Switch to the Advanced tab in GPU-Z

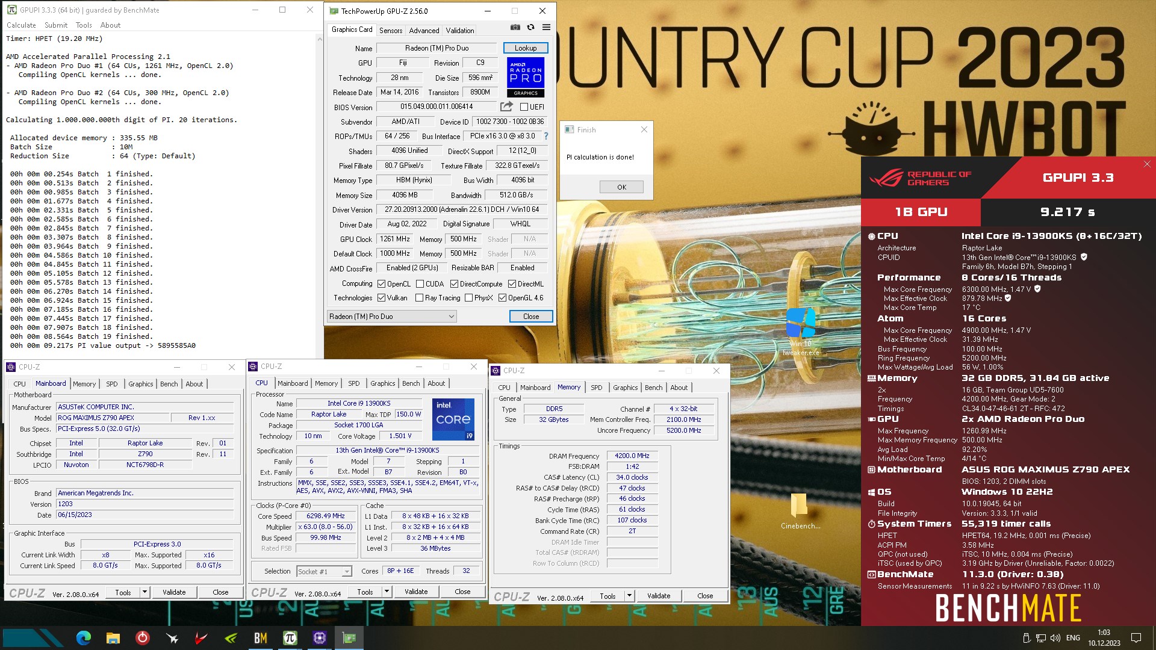pyautogui.click(x=424, y=31)
